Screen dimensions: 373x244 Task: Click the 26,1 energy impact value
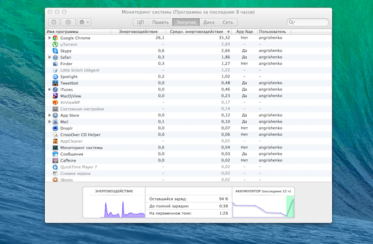click(x=160, y=38)
